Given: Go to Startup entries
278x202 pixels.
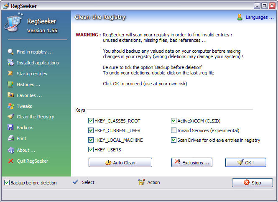Looking at the screenshot, I should pyautogui.click(x=32, y=74).
